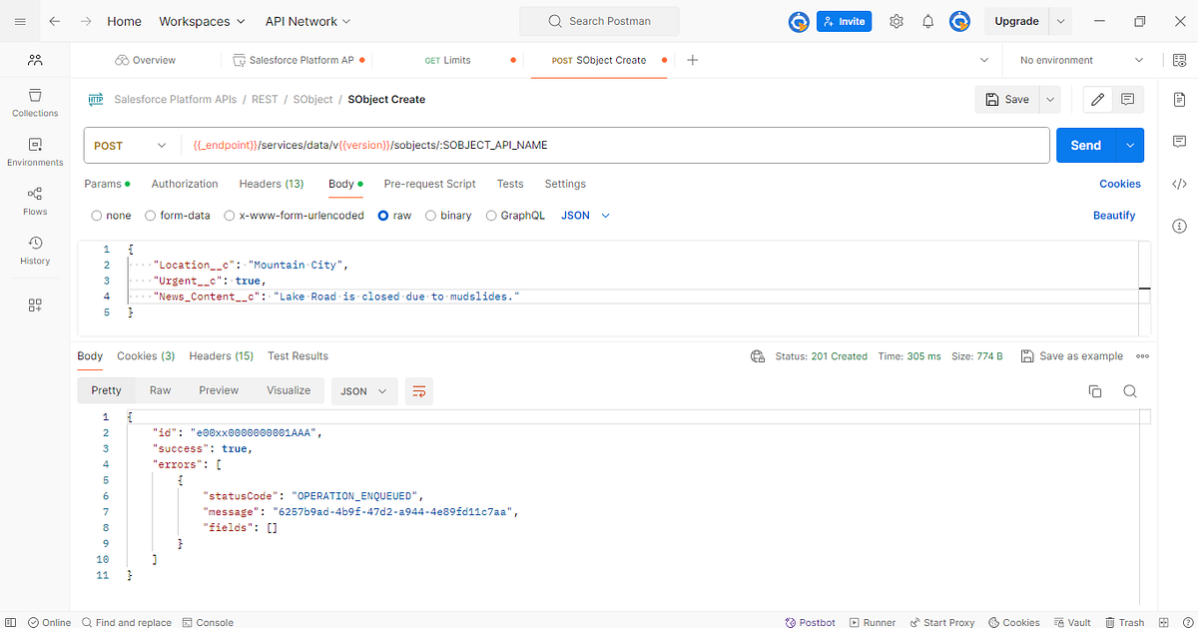
Task: Search within the response body
Action: [1130, 391]
